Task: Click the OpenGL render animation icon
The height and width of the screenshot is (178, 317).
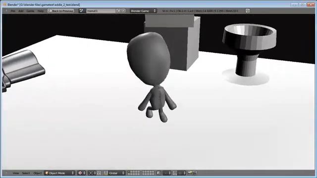Action: click(x=195, y=173)
